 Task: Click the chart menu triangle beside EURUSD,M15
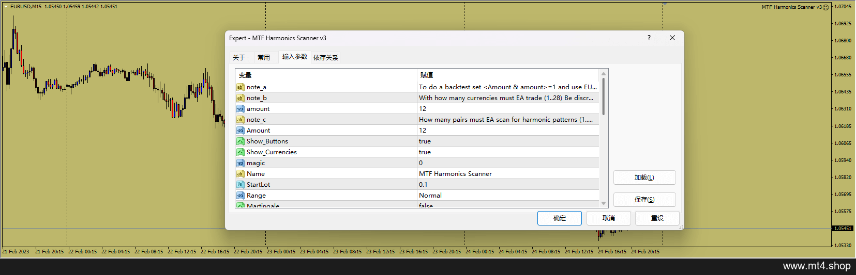[6, 7]
